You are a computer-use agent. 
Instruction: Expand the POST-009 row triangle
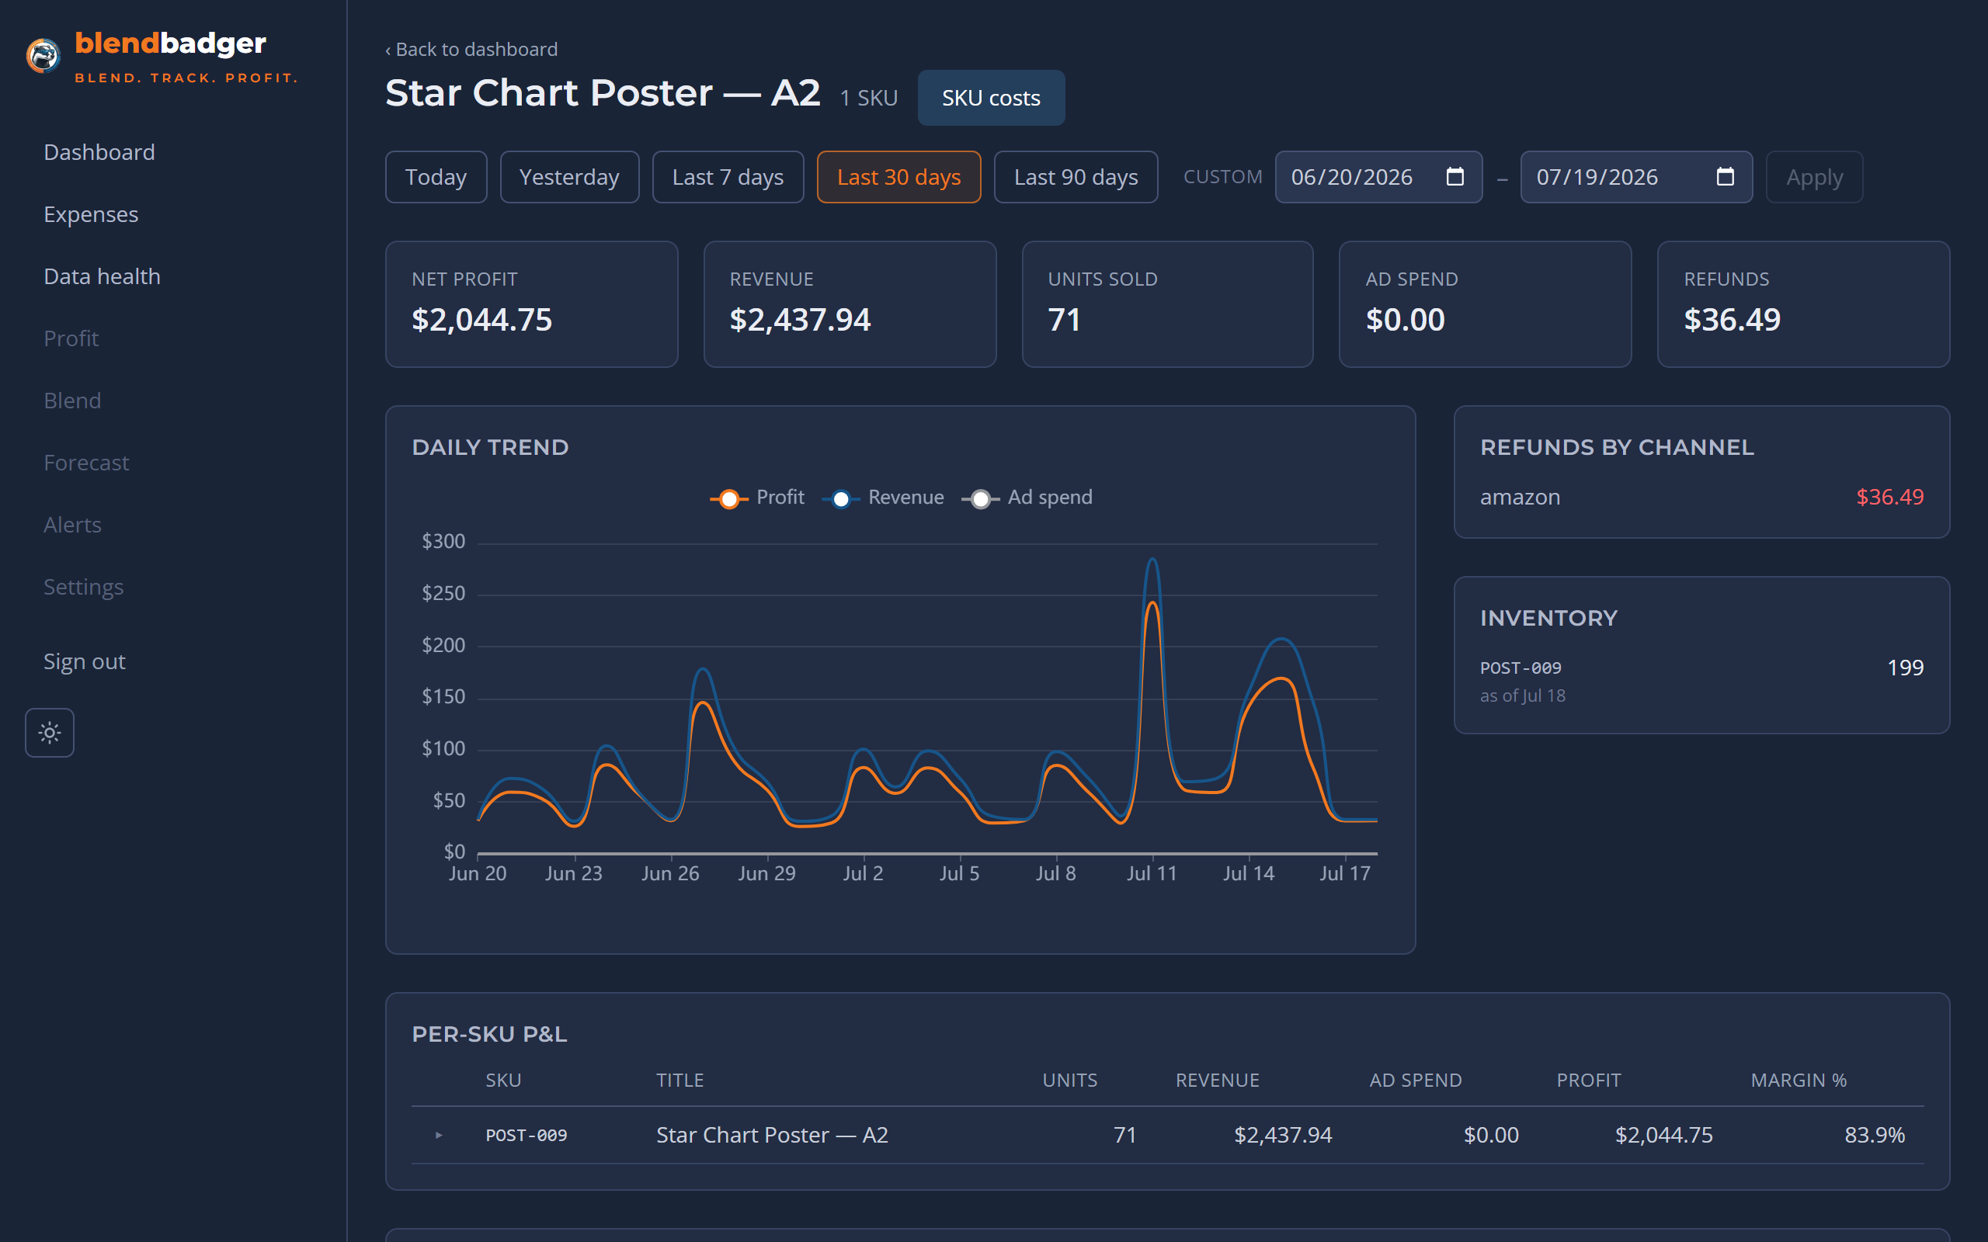(x=439, y=1134)
